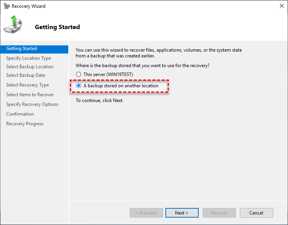This screenshot has height=225, width=288.
Task: Open Specify Recovery Options step
Action: point(32,104)
